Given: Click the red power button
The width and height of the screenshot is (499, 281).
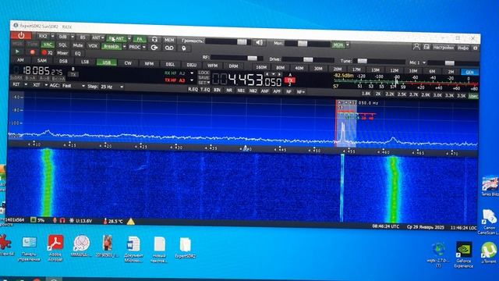Looking at the screenshot, I should [21, 35].
